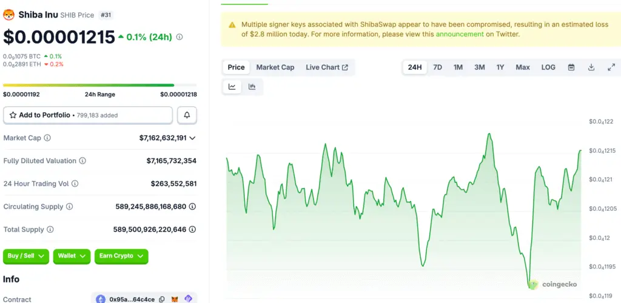The width and height of the screenshot is (621, 303).
Task: Click the $0.00001192 range low value
Action: click(21, 95)
